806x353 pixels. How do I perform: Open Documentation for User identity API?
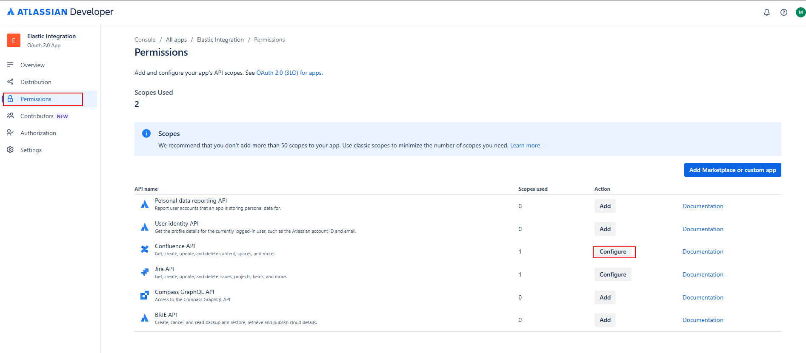[703, 229]
